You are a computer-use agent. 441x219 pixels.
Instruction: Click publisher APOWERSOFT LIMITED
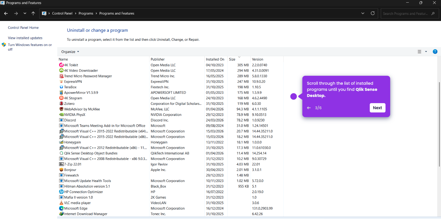pos(168,93)
